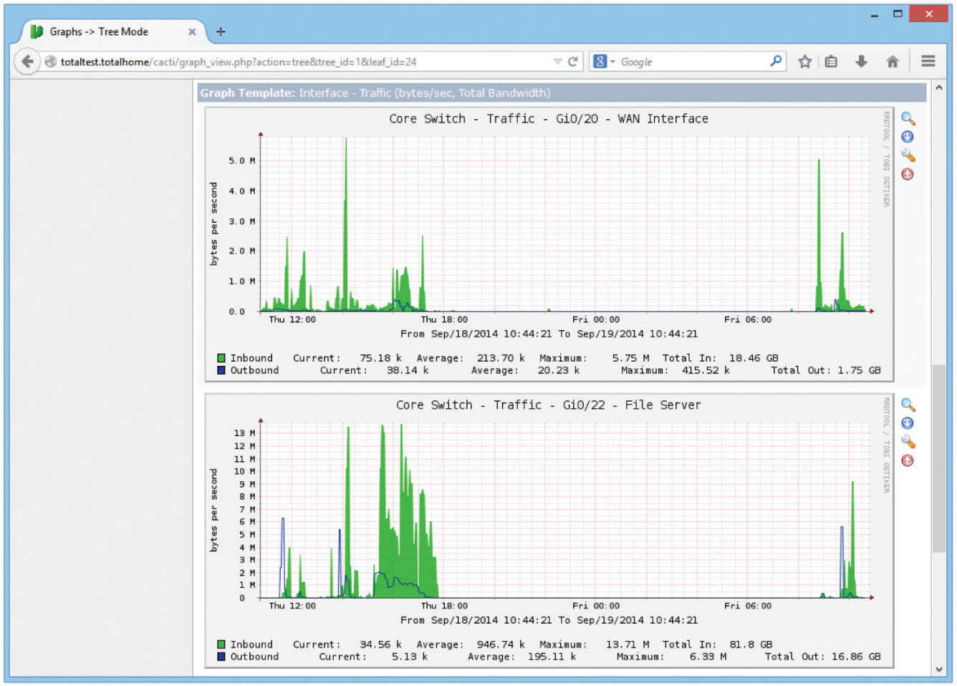Click title 'Core Switch - Traffic - Gi0/22 - File Server'
Image resolution: width=957 pixels, height=686 pixels.
pos(549,405)
